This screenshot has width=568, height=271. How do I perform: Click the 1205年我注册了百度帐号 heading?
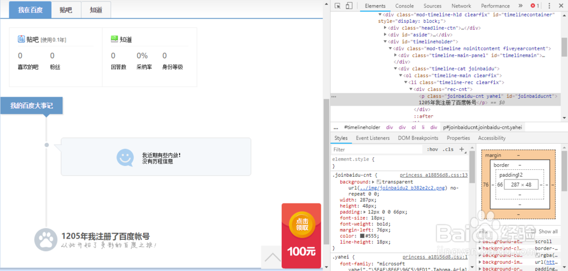pos(106,236)
